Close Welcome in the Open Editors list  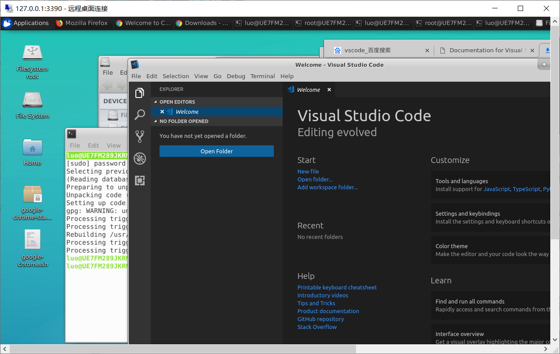[162, 112]
